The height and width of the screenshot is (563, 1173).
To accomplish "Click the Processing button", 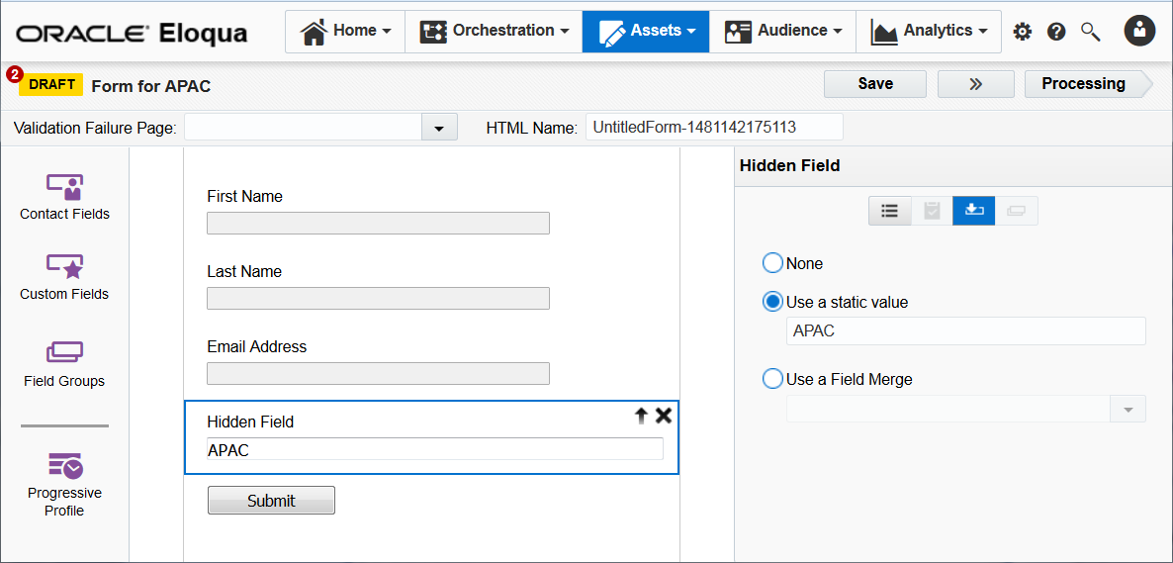I will [x=1083, y=84].
